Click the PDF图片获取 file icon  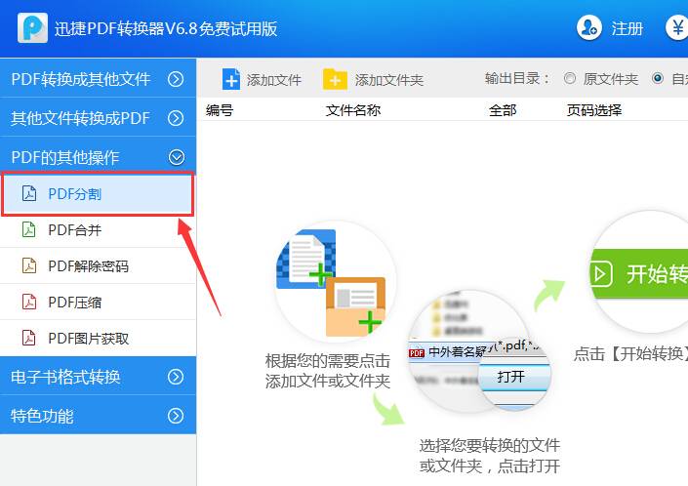(x=29, y=338)
